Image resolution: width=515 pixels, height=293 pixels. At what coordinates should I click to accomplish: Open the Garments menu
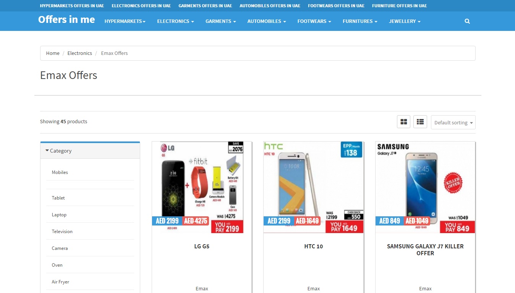point(220,21)
